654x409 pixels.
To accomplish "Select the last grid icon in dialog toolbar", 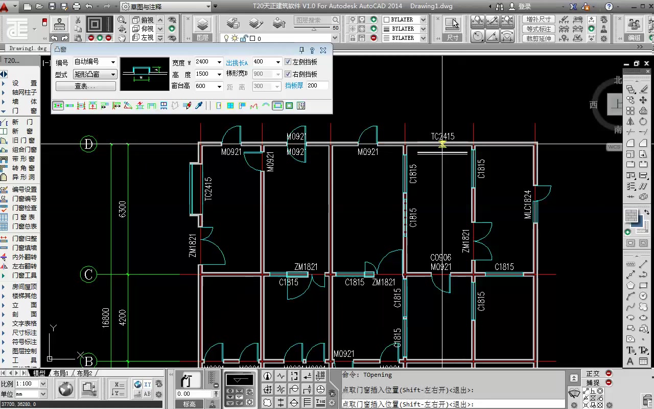I will point(301,106).
